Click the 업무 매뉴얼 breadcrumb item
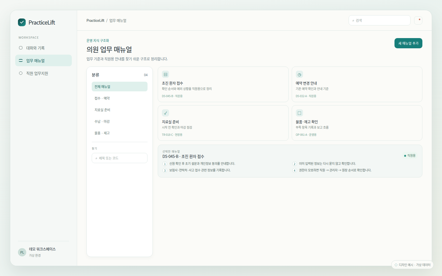Viewport: 442px width, 276px height. [x=118, y=20]
